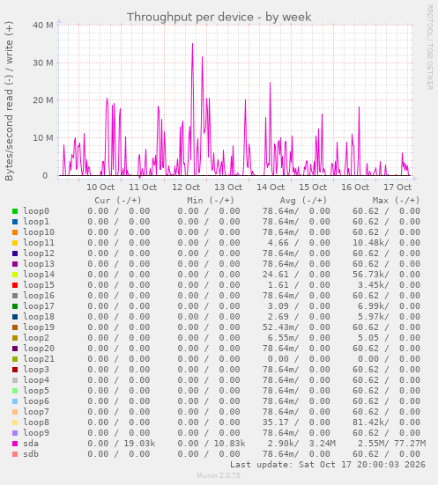Click the sda min write value 10.83k
Screen dimensions: 438x485
coord(229,444)
